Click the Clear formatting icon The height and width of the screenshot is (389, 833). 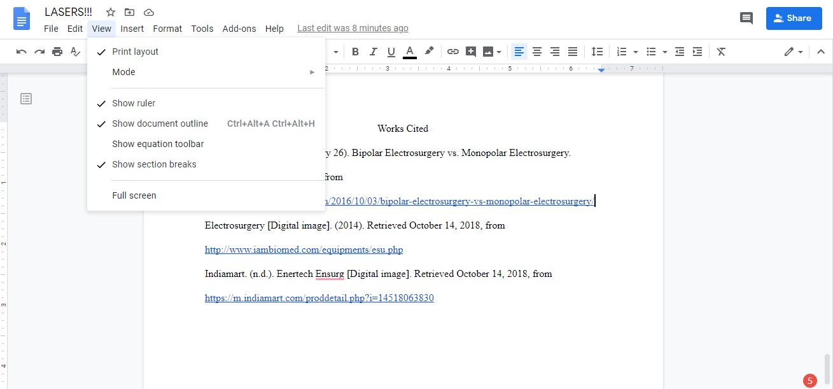721,52
